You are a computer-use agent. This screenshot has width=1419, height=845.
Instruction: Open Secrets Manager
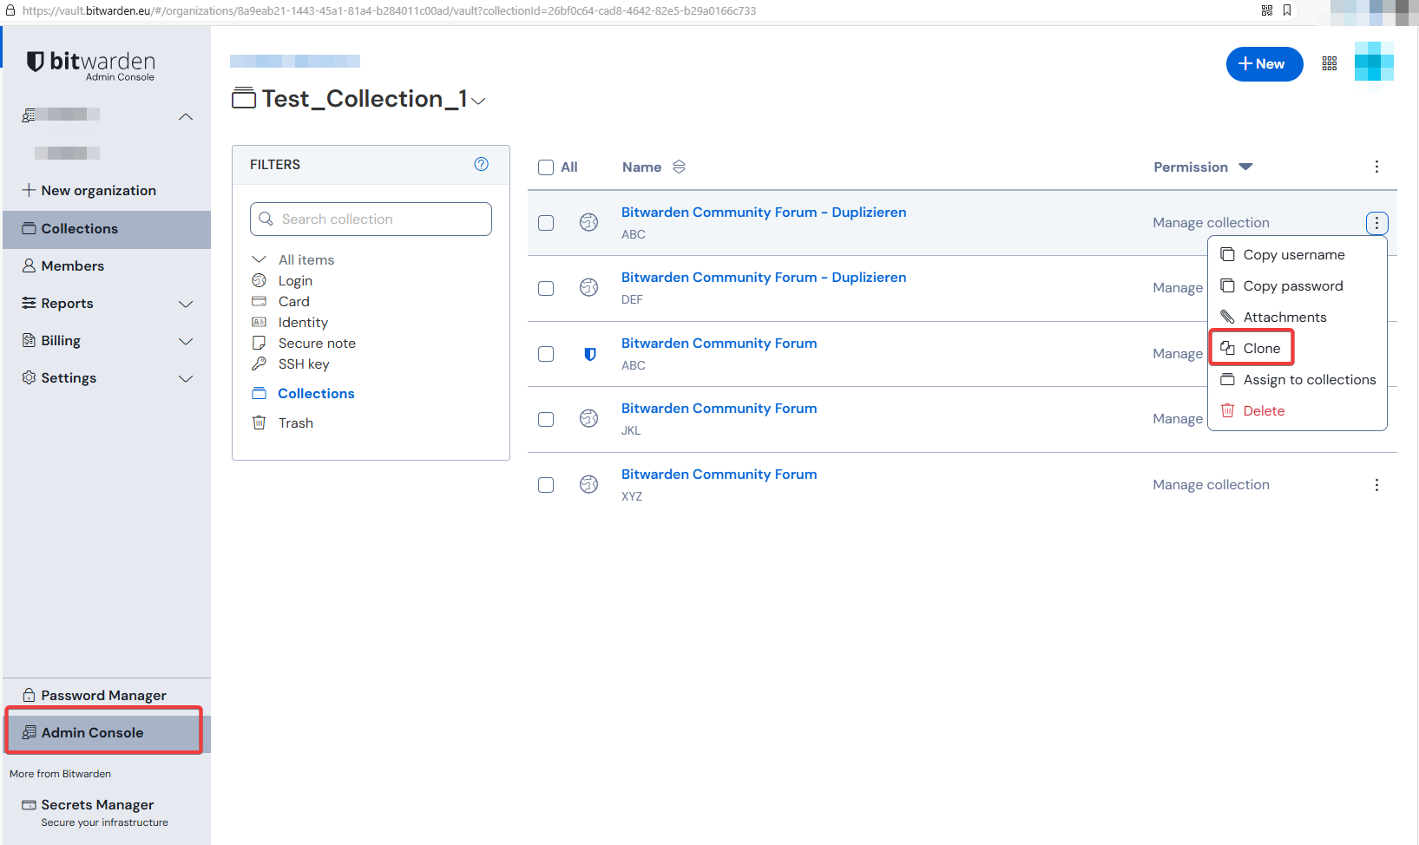(x=107, y=812)
